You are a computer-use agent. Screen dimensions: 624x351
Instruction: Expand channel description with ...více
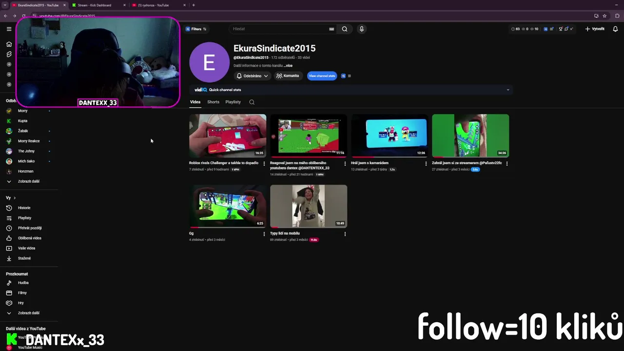coord(288,65)
